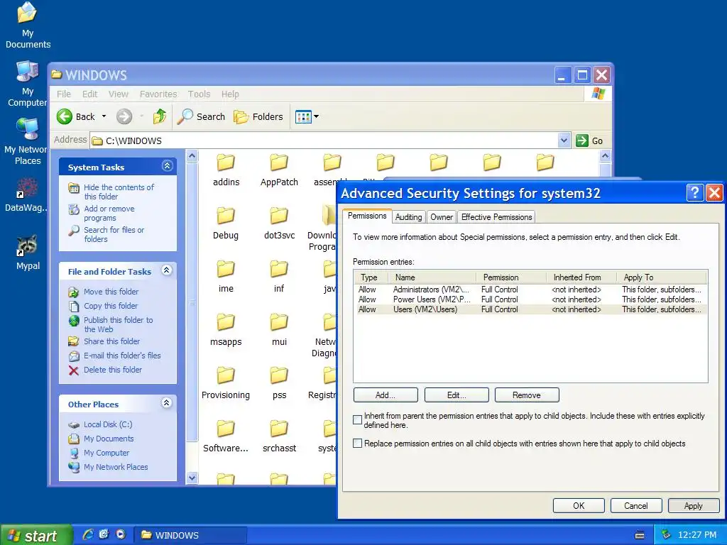The width and height of the screenshot is (727, 545).
Task: Open the Search magnifier in toolbar
Action: [x=201, y=116]
